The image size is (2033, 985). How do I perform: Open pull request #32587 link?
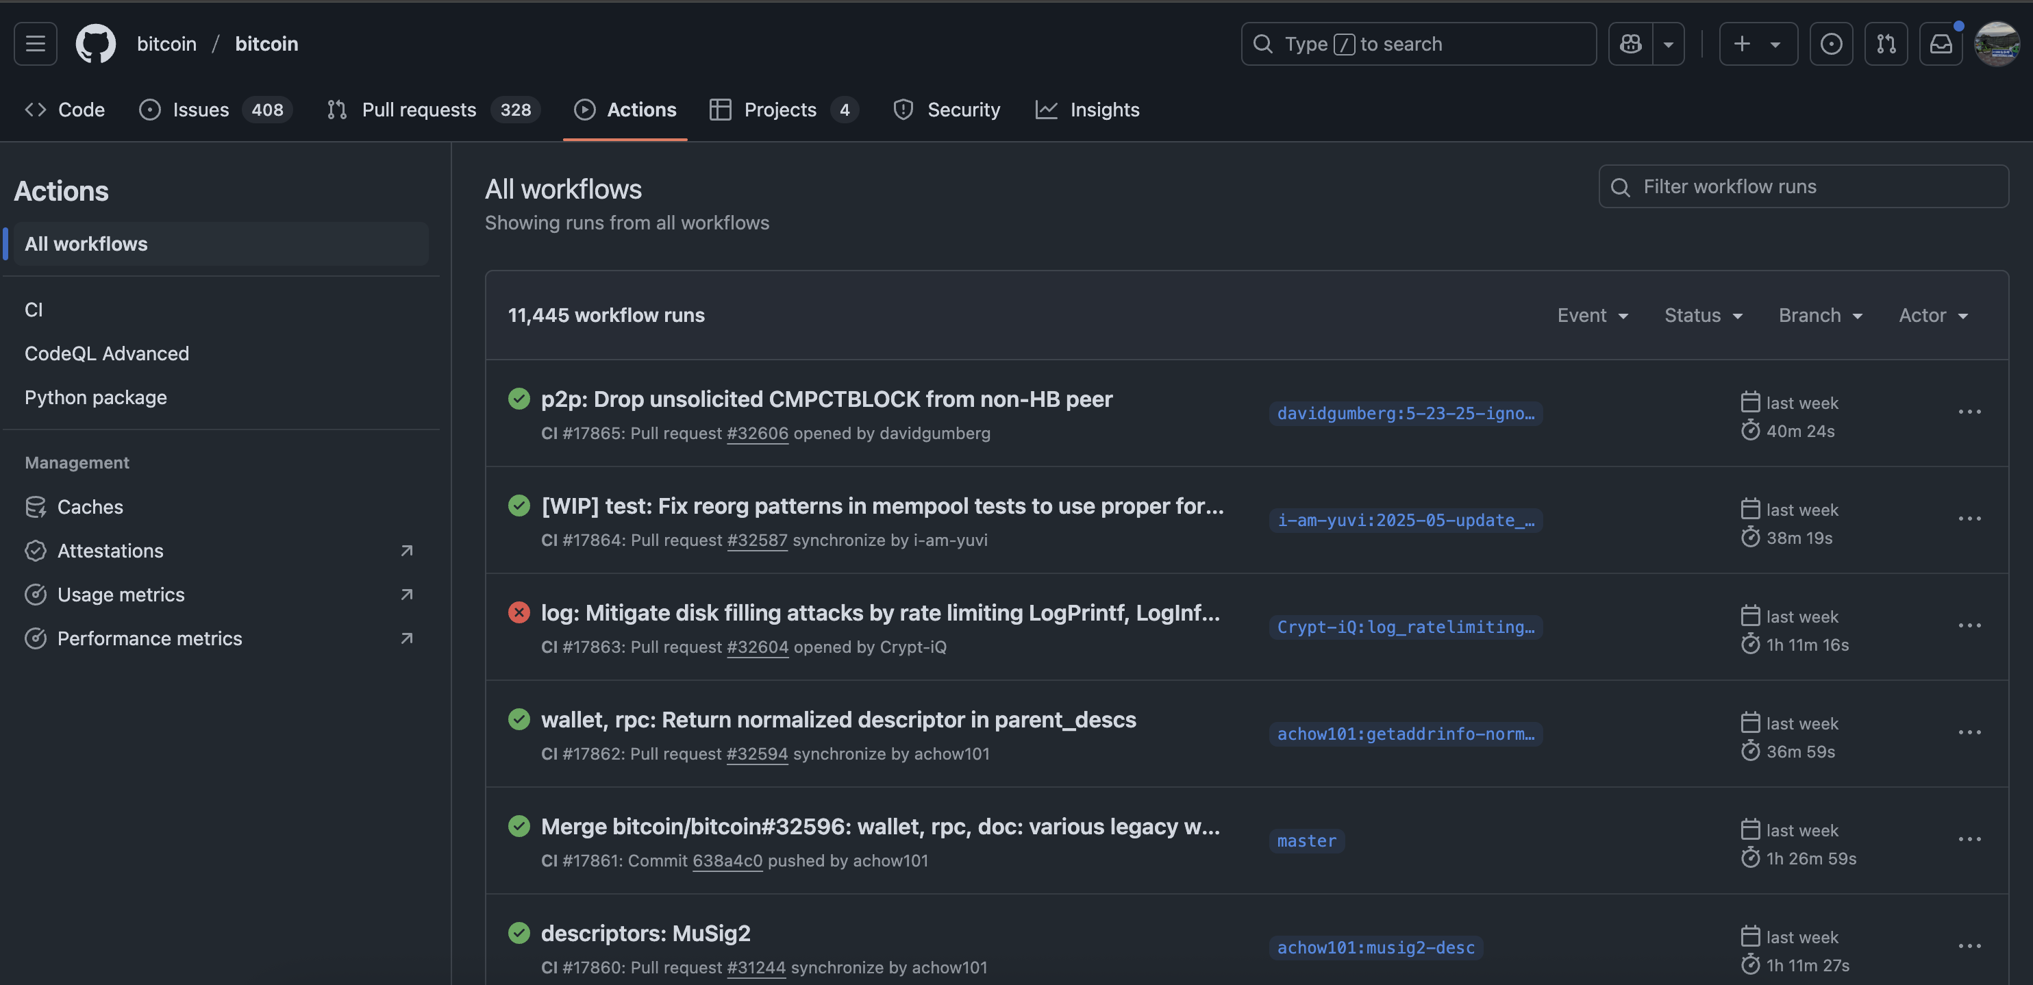pos(757,540)
